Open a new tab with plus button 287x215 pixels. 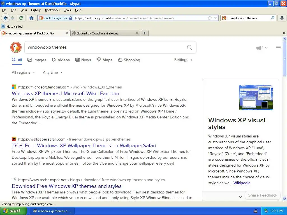[x=145, y=33]
